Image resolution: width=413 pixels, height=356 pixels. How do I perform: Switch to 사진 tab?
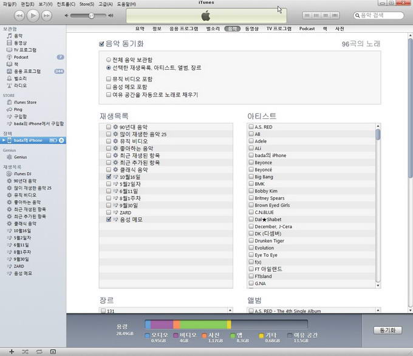coord(340,29)
